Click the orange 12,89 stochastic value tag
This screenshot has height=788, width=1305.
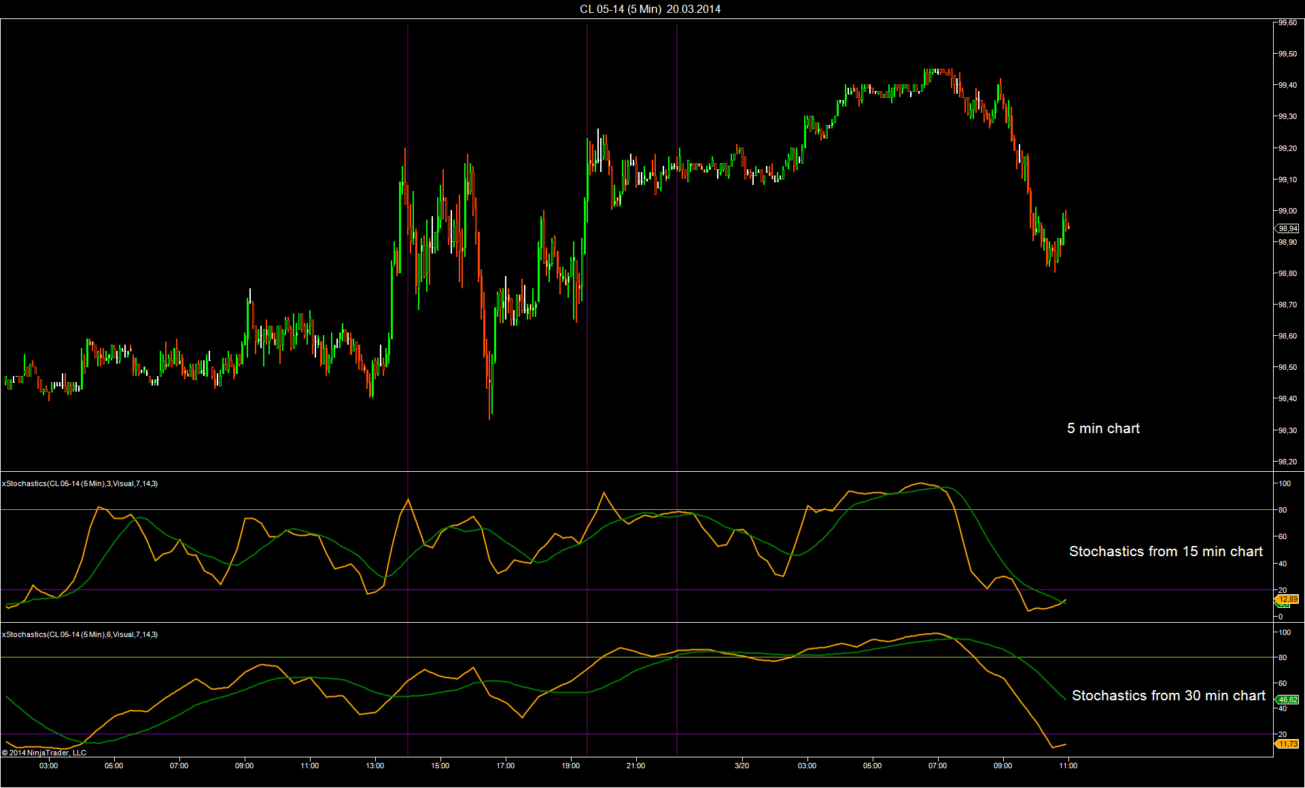tap(1287, 599)
